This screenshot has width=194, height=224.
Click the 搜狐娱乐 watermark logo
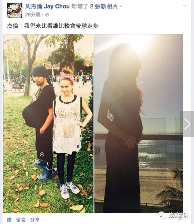pyautogui.click(x=173, y=215)
